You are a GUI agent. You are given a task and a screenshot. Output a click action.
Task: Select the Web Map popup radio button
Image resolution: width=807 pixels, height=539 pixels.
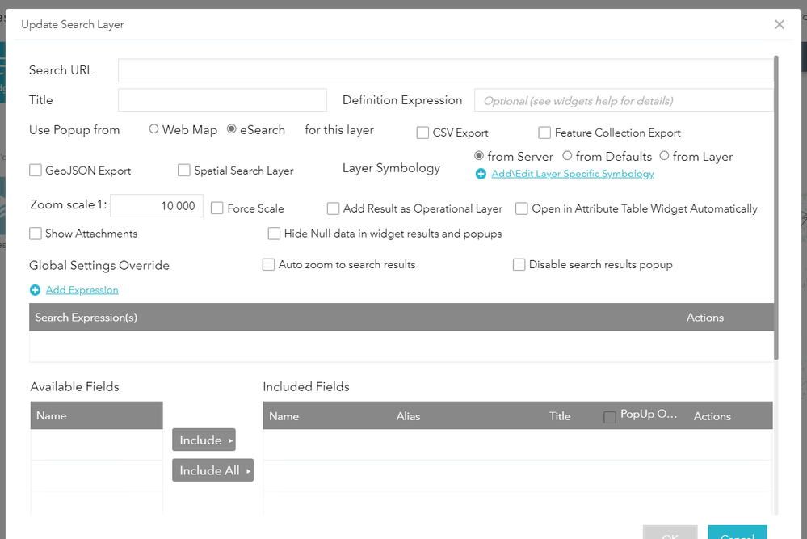point(153,129)
